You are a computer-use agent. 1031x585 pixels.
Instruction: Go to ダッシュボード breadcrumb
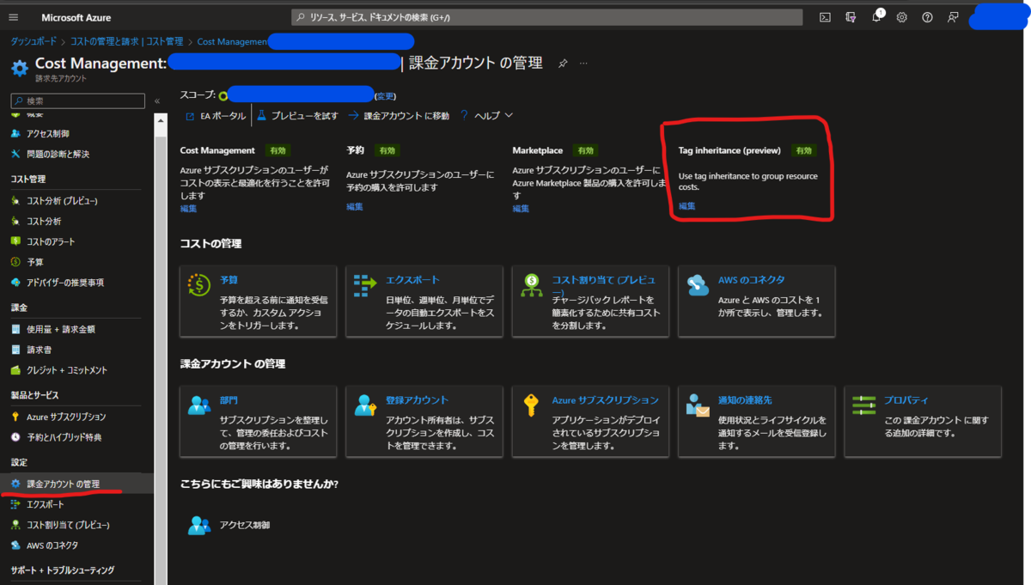[x=34, y=41]
